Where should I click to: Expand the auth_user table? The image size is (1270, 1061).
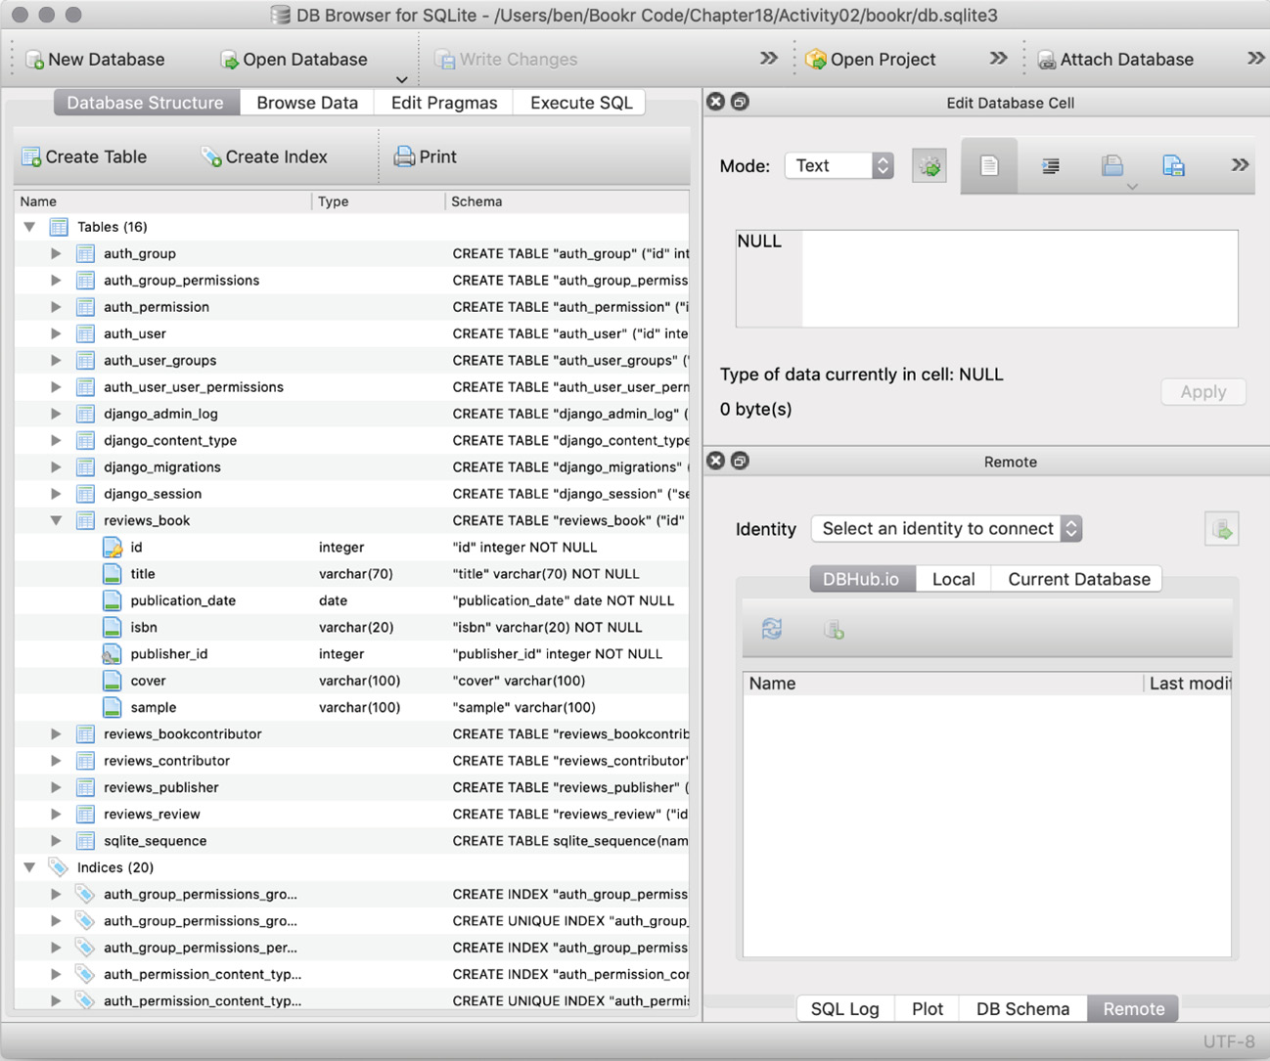[x=57, y=333]
